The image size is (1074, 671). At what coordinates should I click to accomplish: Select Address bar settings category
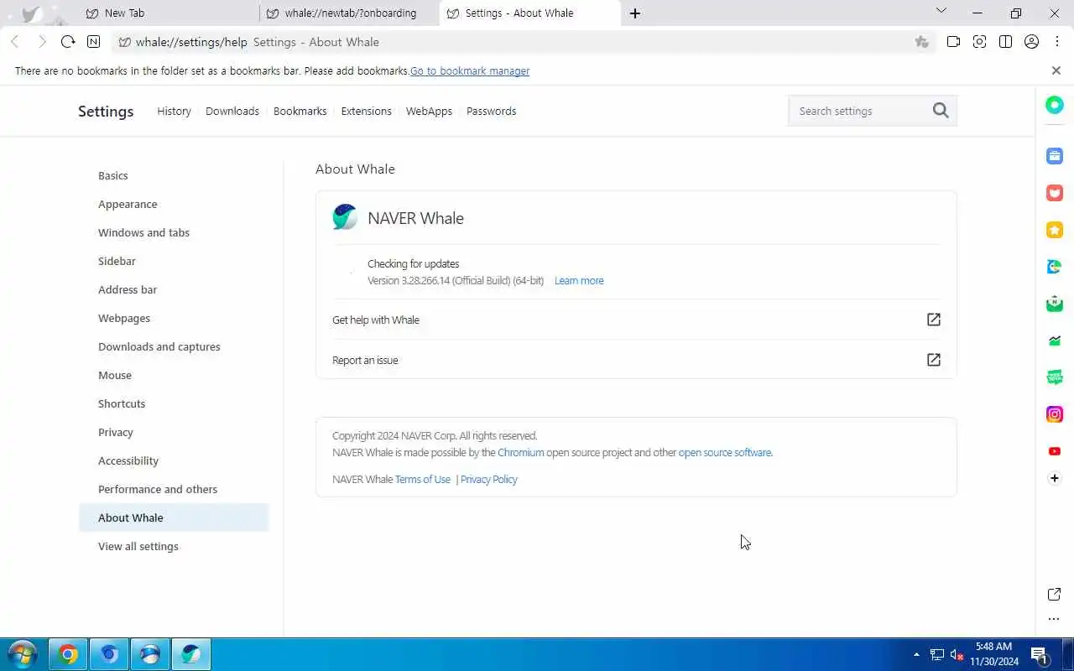128,289
